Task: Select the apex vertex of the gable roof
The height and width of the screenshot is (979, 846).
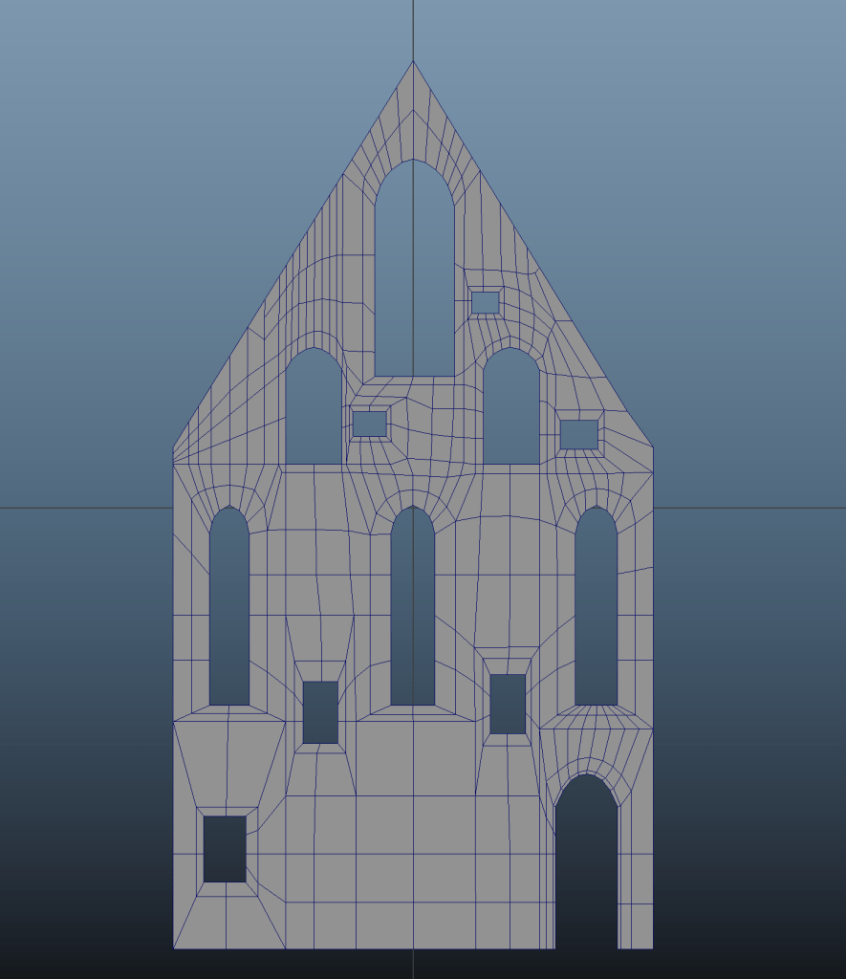Action: (x=413, y=62)
